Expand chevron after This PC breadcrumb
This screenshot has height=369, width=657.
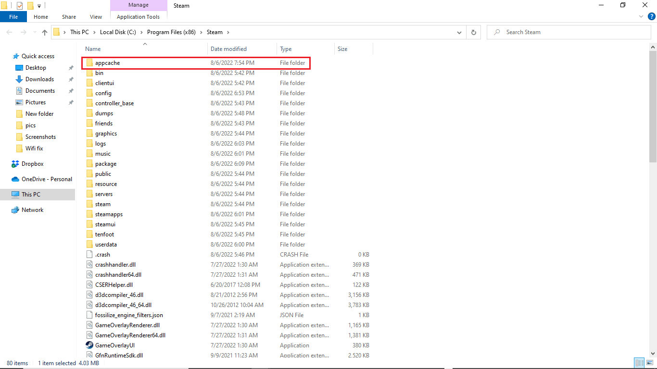[x=94, y=32]
